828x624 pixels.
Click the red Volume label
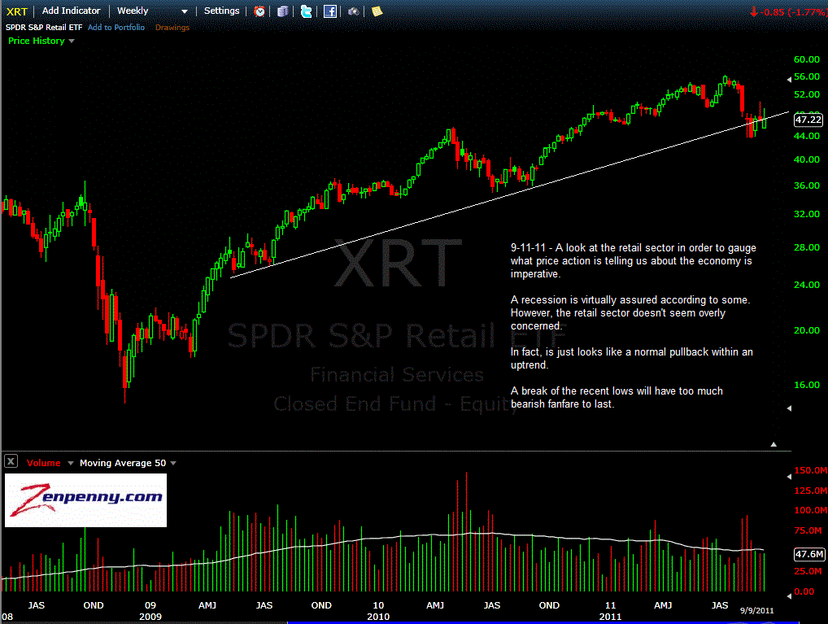click(43, 463)
